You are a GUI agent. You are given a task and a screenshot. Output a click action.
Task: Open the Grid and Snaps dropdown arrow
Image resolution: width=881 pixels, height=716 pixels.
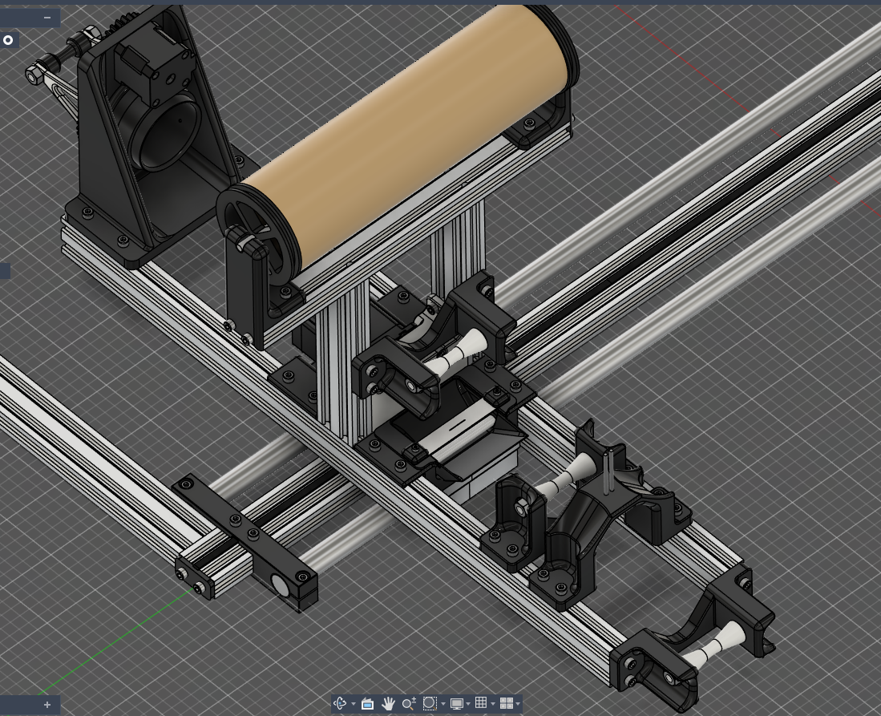[x=492, y=704]
